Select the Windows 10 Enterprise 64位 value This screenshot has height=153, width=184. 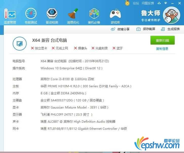(71, 68)
